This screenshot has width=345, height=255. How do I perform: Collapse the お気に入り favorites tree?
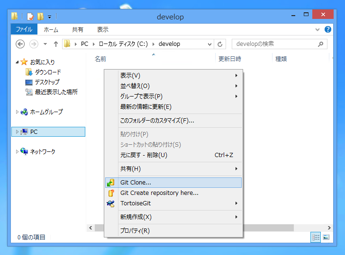pos(17,62)
